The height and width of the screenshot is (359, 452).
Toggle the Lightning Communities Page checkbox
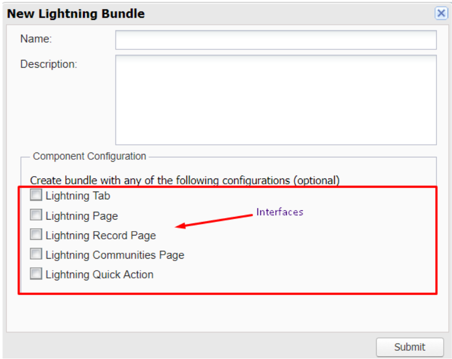[x=36, y=254]
